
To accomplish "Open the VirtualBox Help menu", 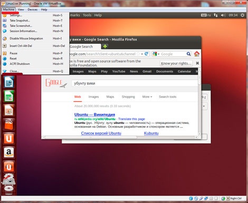I will click(44, 9).
